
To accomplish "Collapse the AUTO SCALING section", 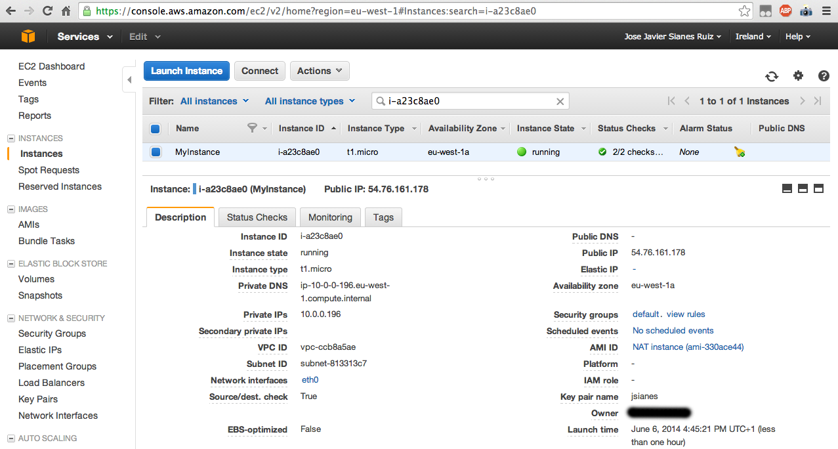I will (x=10, y=438).
